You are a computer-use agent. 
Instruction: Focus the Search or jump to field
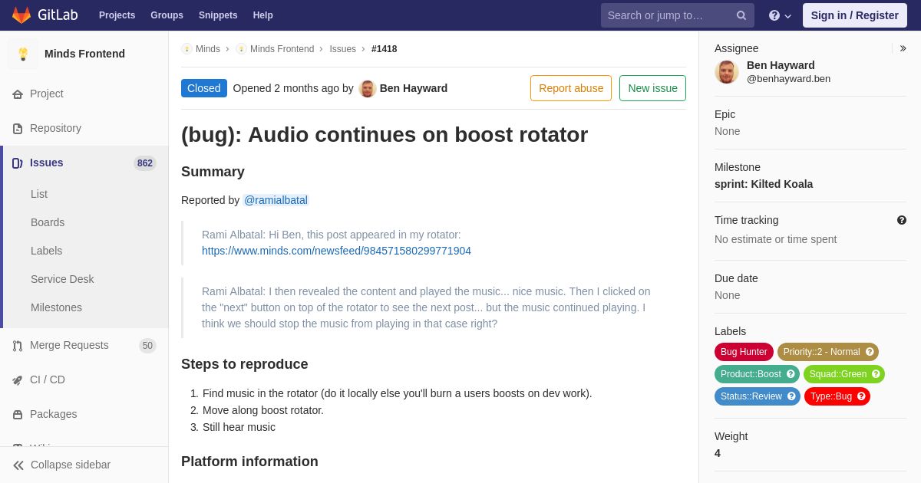pyautogui.click(x=678, y=15)
